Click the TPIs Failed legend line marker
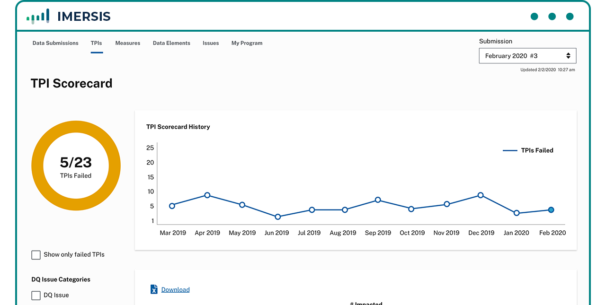 (x=510, y=150)
